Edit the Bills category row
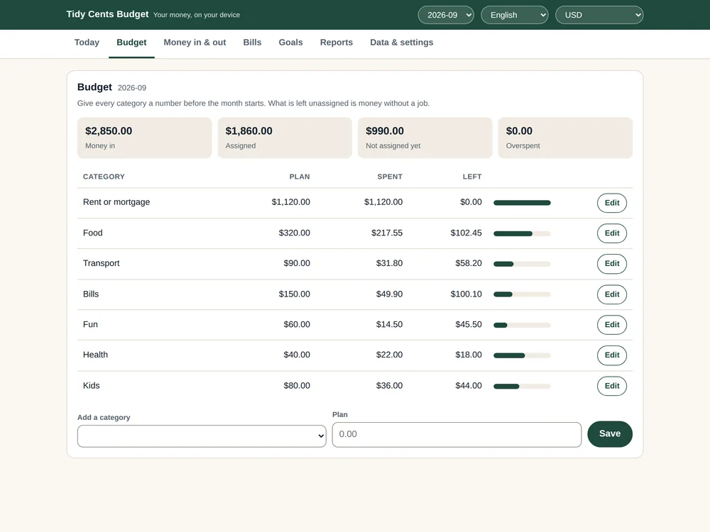The width and height of the screenshot is (710, 532). 612,294
